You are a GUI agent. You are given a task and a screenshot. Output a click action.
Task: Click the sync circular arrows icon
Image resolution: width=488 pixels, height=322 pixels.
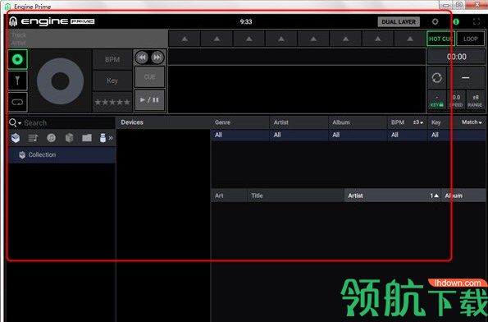click(436, 77)
